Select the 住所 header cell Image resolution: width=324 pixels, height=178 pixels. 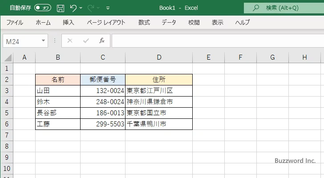point(159,80)
